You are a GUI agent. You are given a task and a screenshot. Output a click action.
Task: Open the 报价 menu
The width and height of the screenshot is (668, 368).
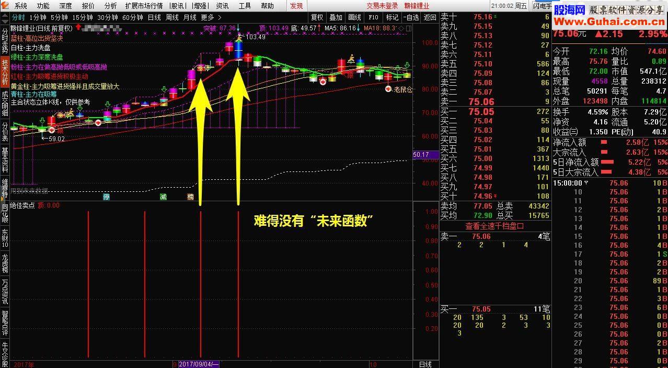[88, 6]
